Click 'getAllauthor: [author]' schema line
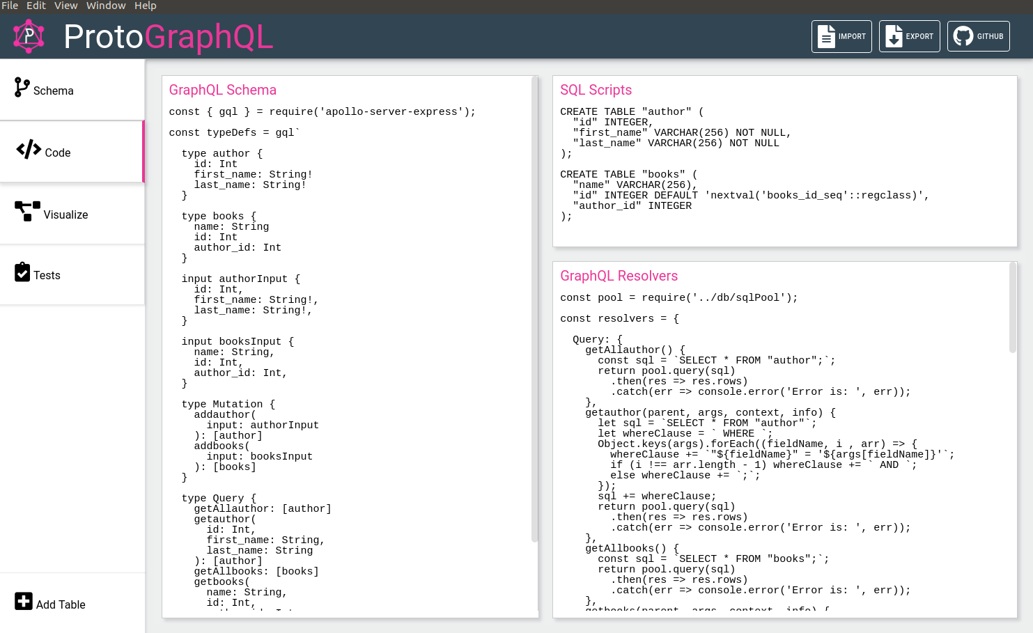The image size is (1033, 633). (x=263, y=508)
